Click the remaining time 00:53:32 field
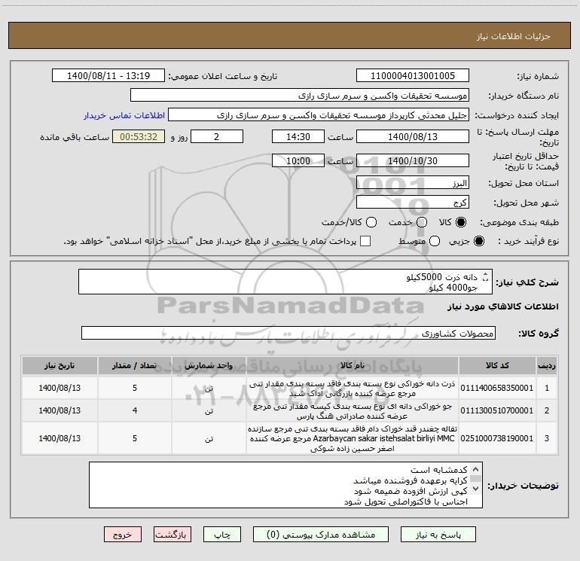The width and height of the screenshot is (580, 561). pos(139,136)
